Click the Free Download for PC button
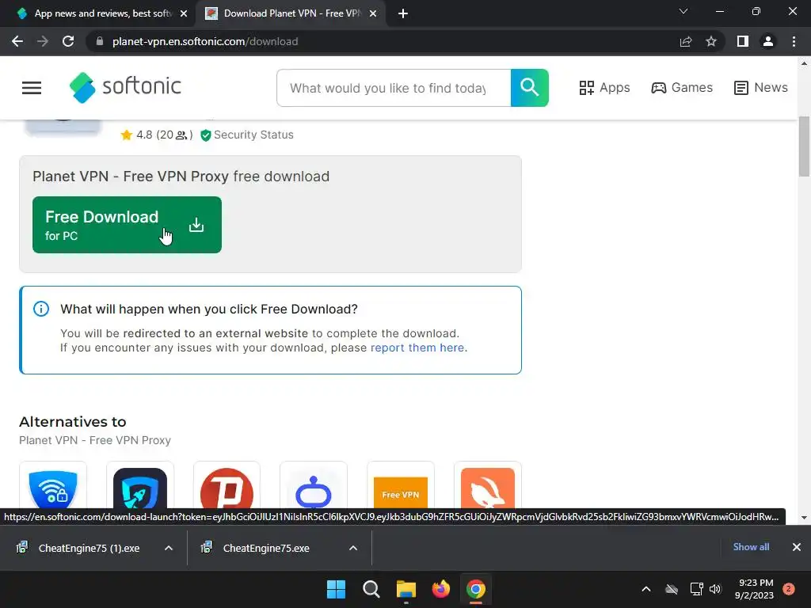 [127, 225]
